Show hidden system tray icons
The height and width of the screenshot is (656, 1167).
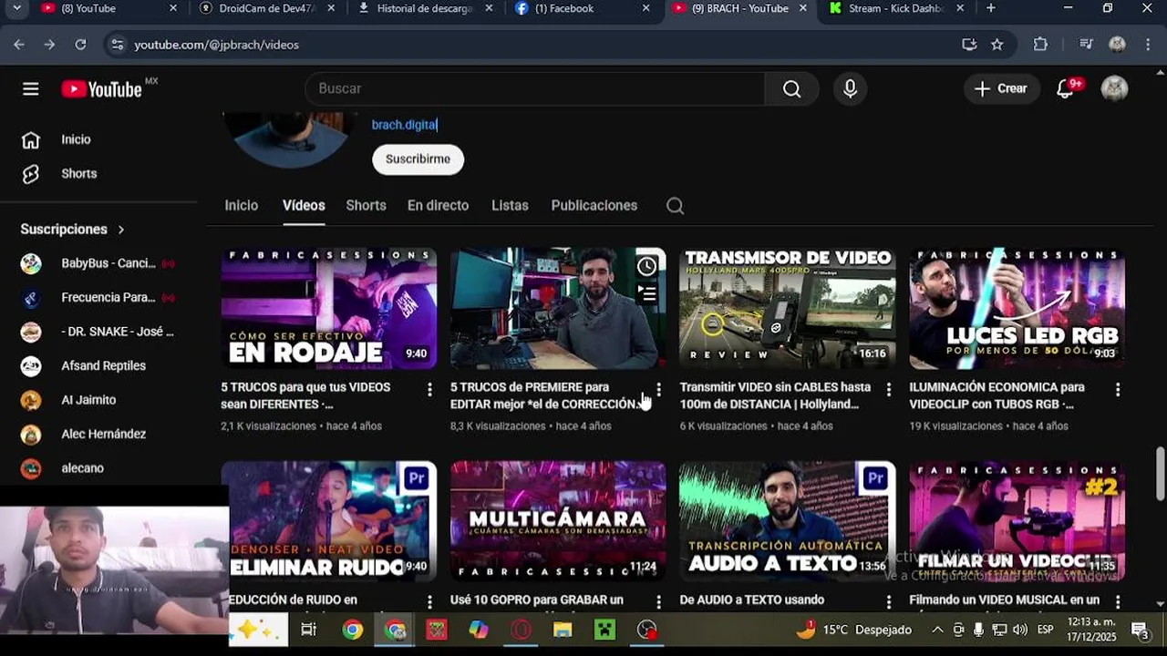coord(937,630)
